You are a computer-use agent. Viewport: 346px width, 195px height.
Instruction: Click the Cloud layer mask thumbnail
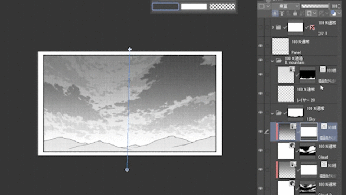click(307, 151)
